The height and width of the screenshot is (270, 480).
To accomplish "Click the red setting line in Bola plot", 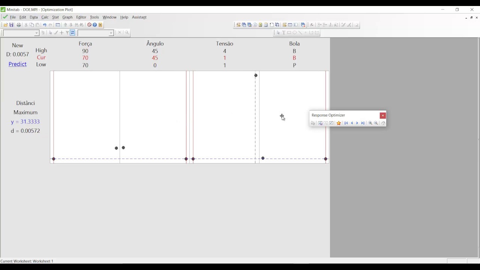I will pos(326,116).
